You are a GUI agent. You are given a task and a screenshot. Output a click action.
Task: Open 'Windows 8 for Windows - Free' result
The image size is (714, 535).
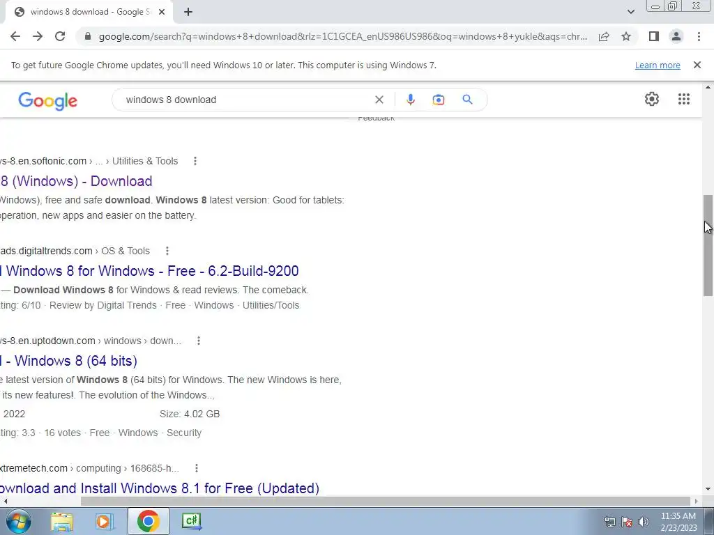tap(149, 271)
